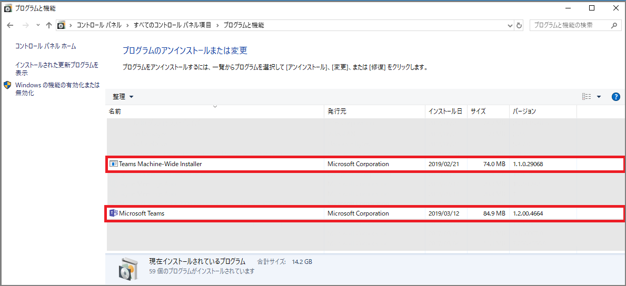Open recent locations dropdown beside navigation arrows
The width and height of the screenshot is (626, 286).
(38, 25)
